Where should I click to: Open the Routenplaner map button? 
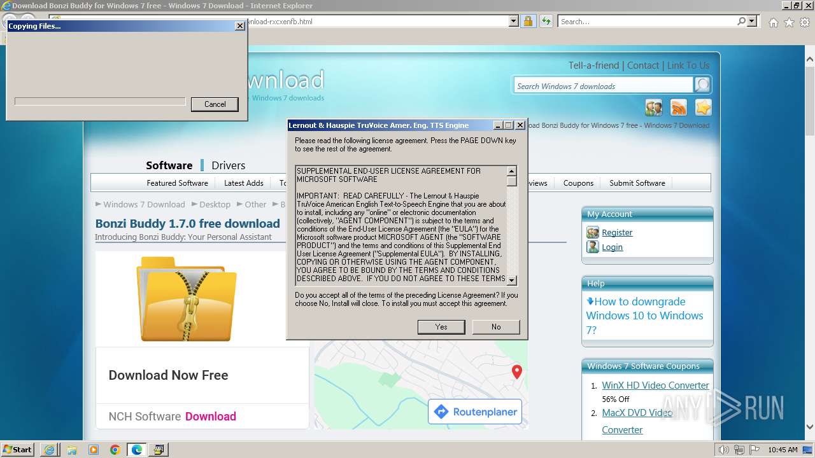pos(475,412)
